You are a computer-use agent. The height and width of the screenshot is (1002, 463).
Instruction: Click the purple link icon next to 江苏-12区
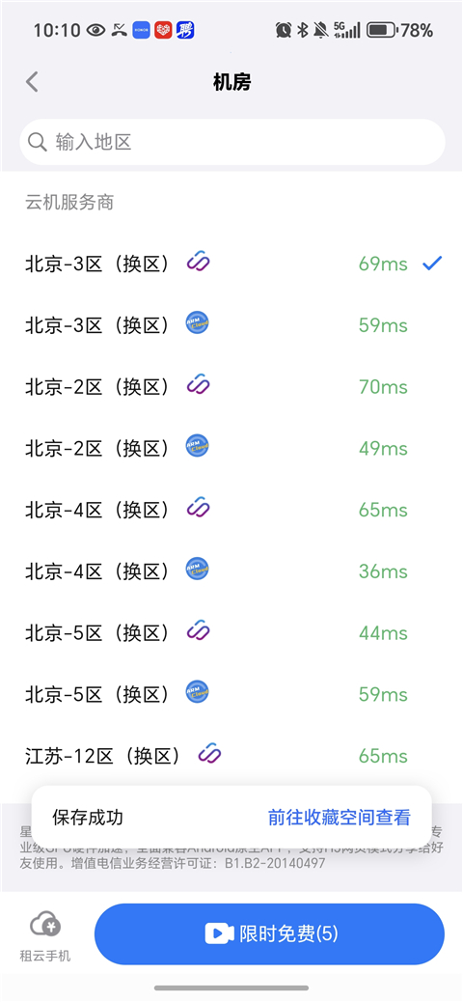tap(208, 754)
